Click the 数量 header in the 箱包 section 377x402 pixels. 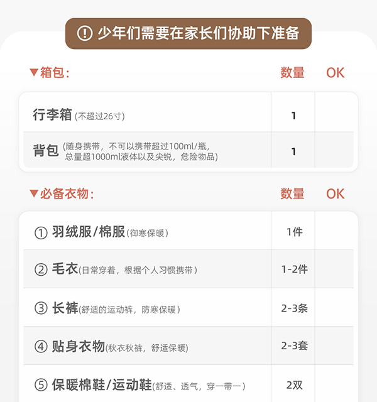pos(293,73)
